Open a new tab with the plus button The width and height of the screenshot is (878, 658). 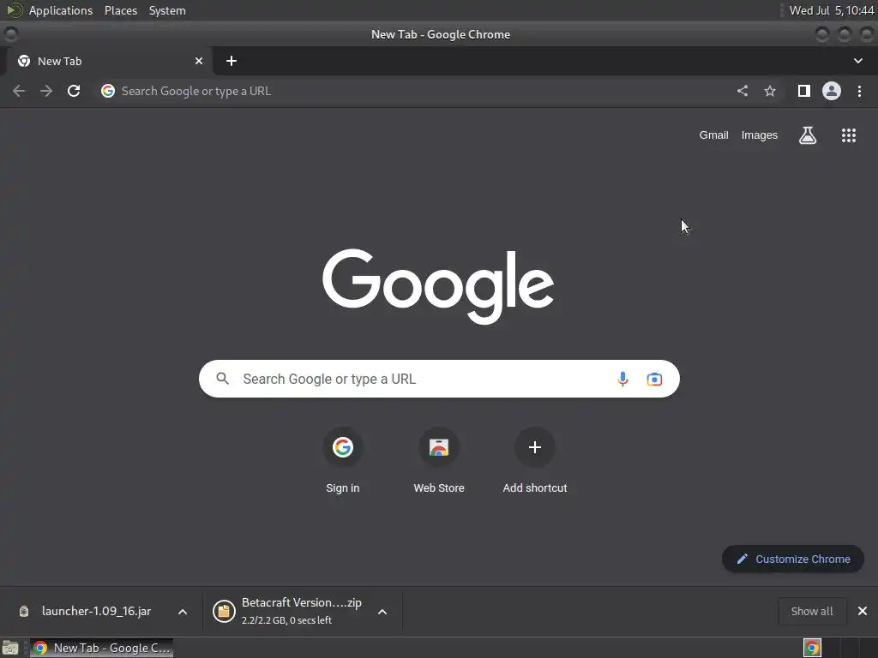click(232, 61)
